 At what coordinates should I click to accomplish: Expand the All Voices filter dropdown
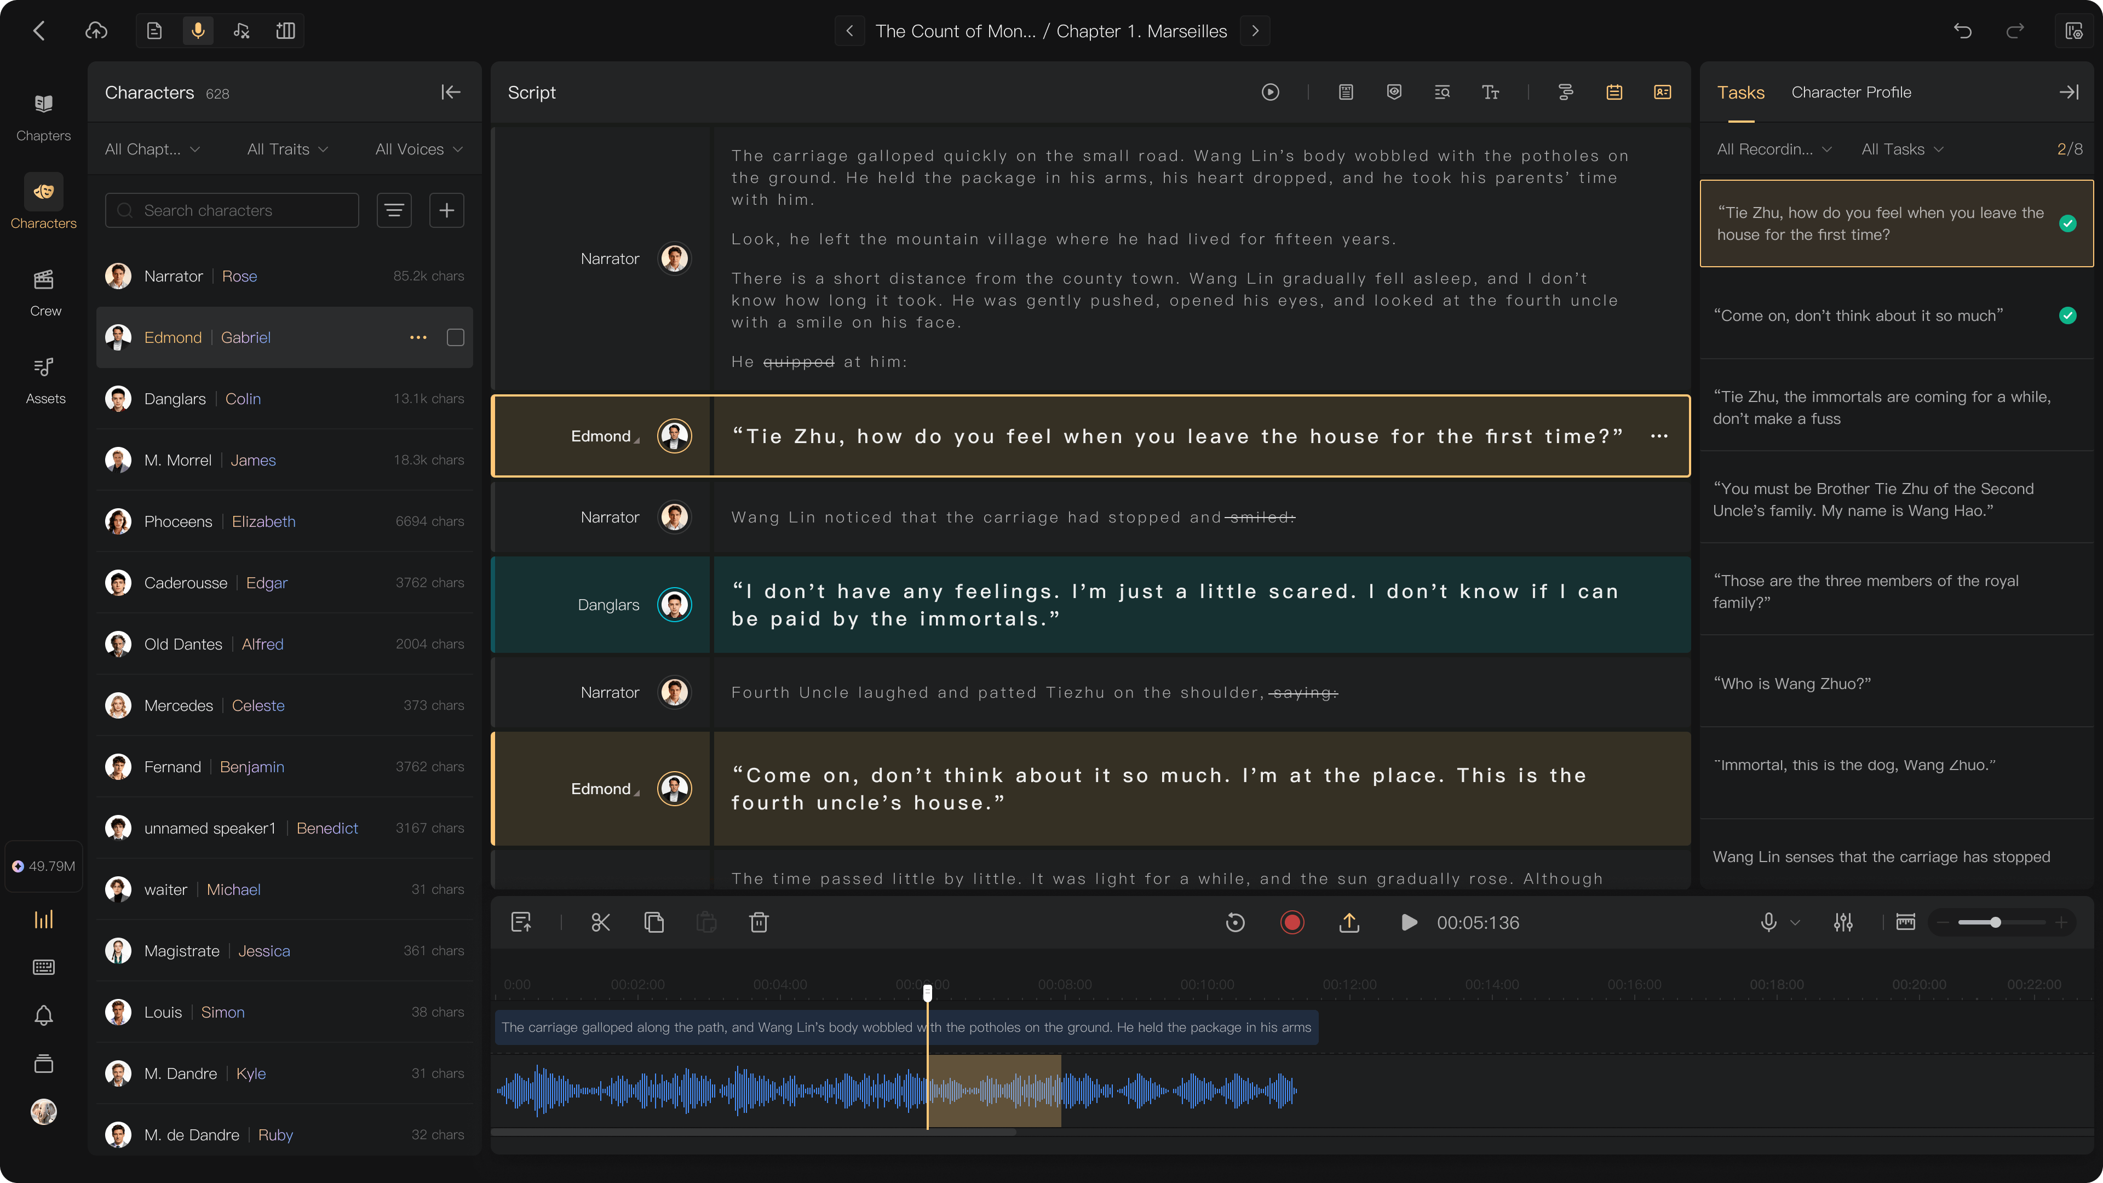click(419, 150)
